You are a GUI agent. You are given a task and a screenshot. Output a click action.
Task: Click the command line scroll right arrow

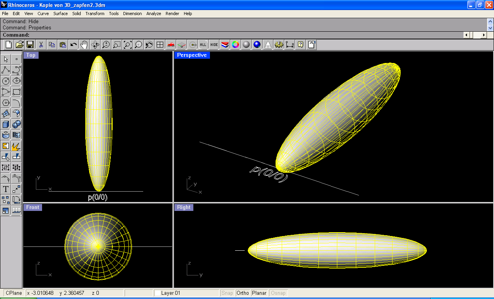pos(484,35)
